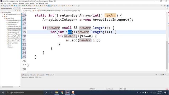The width and height of the screenshot is (169, 95).
Task: Switch to the Javadoc tab
Action: 33,75
